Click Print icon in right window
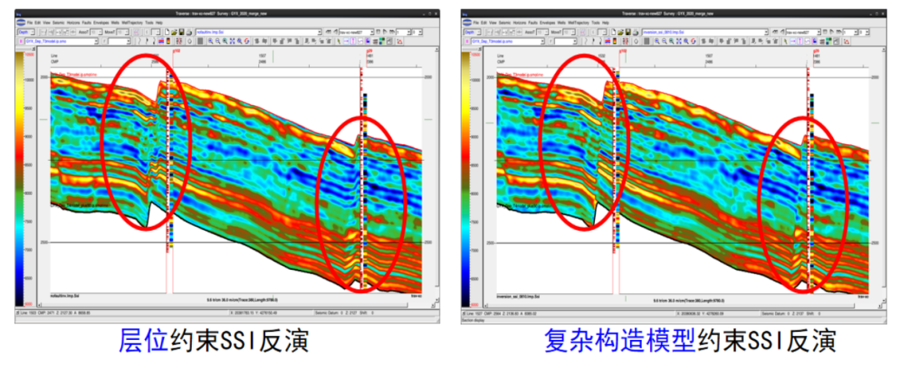 point(635,32)
